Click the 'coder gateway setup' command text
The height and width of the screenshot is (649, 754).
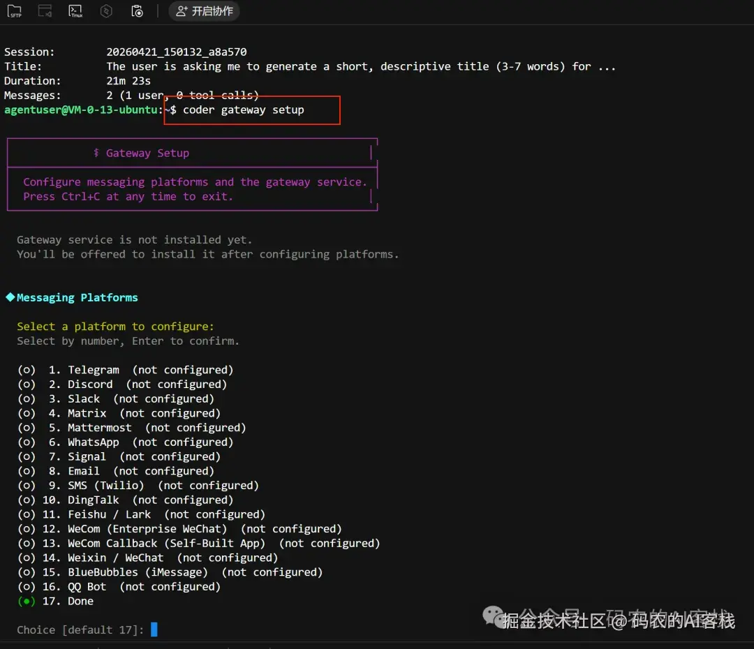pyautogui.click(x=244, y=110)
